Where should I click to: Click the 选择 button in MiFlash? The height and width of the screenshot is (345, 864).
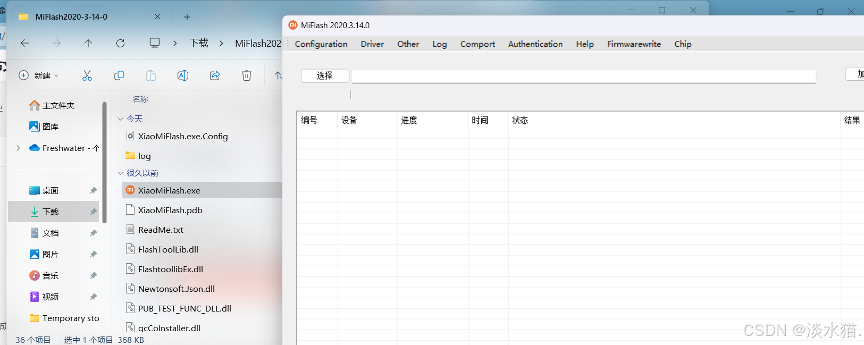[325, 76]
